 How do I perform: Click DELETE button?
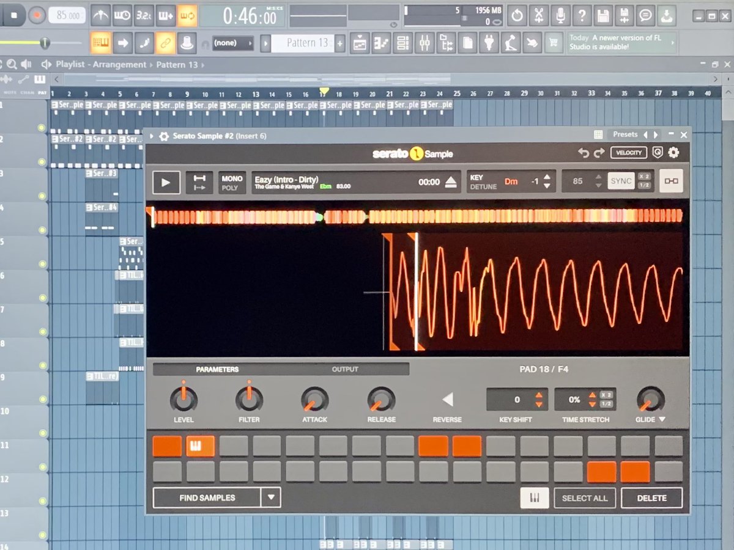pos(652,498)
